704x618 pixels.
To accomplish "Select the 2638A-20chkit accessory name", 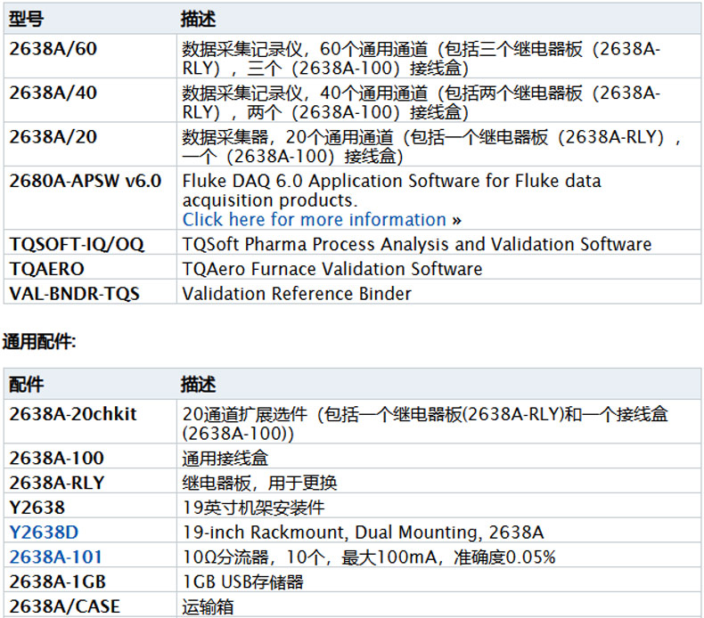I will click(73, 414).
